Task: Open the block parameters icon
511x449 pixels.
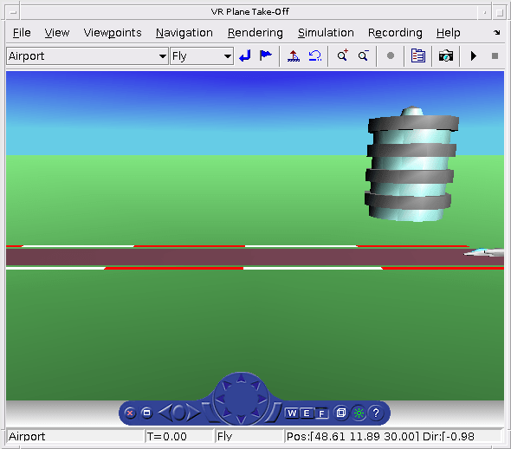Action: (417, 56)
